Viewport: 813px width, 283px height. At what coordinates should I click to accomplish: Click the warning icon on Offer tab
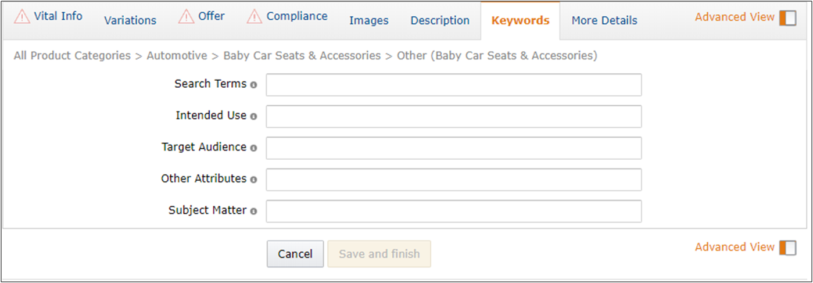[187, 16]
